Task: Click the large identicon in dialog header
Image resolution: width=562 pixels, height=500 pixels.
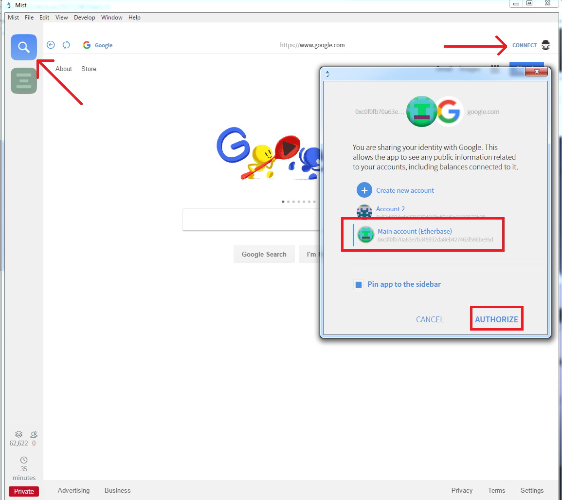Action: pos(421,111)
